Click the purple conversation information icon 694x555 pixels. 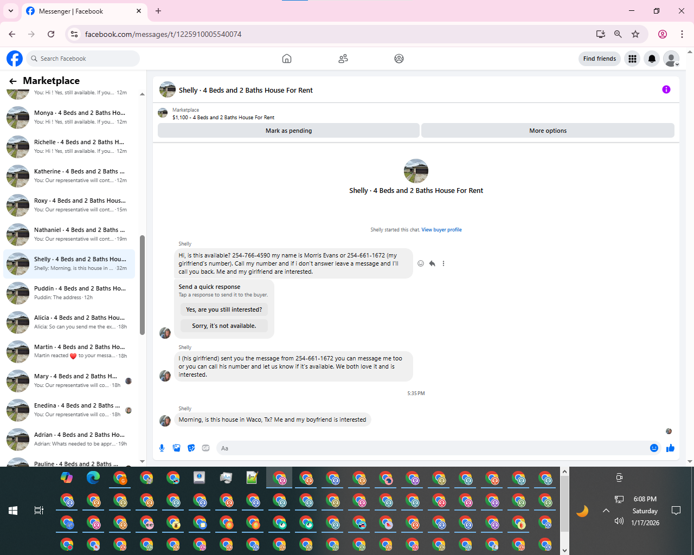tap(666, 89)
